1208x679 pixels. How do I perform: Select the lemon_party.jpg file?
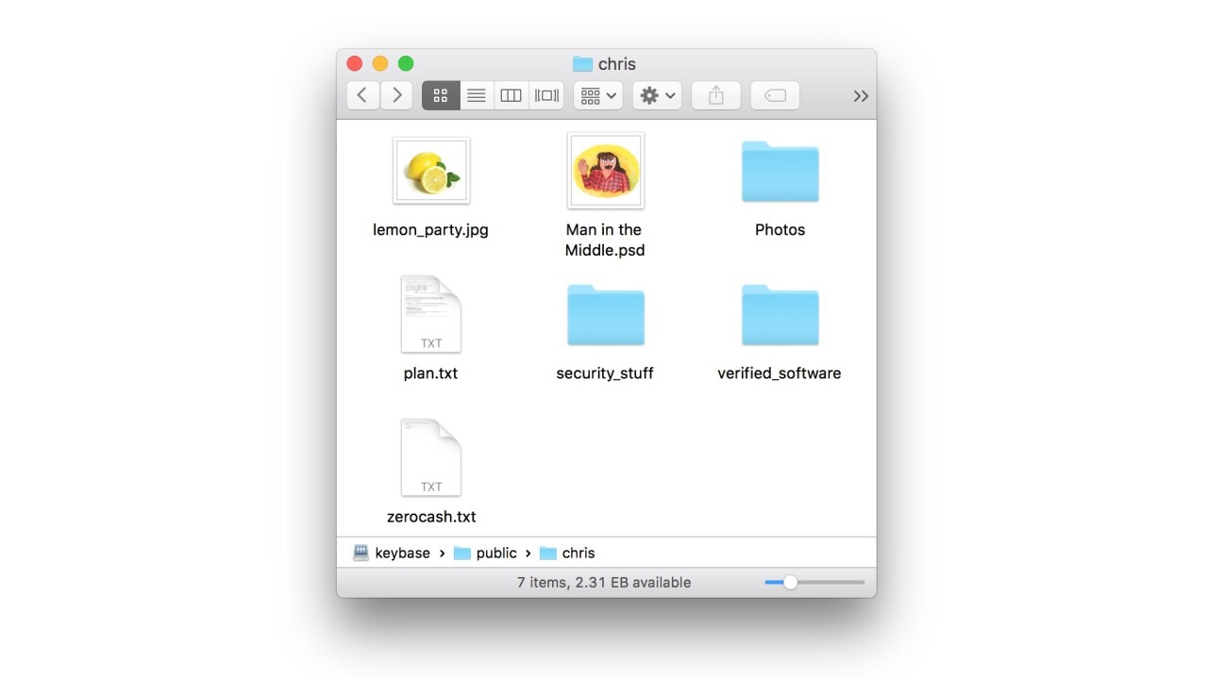(x=431, y=171)
